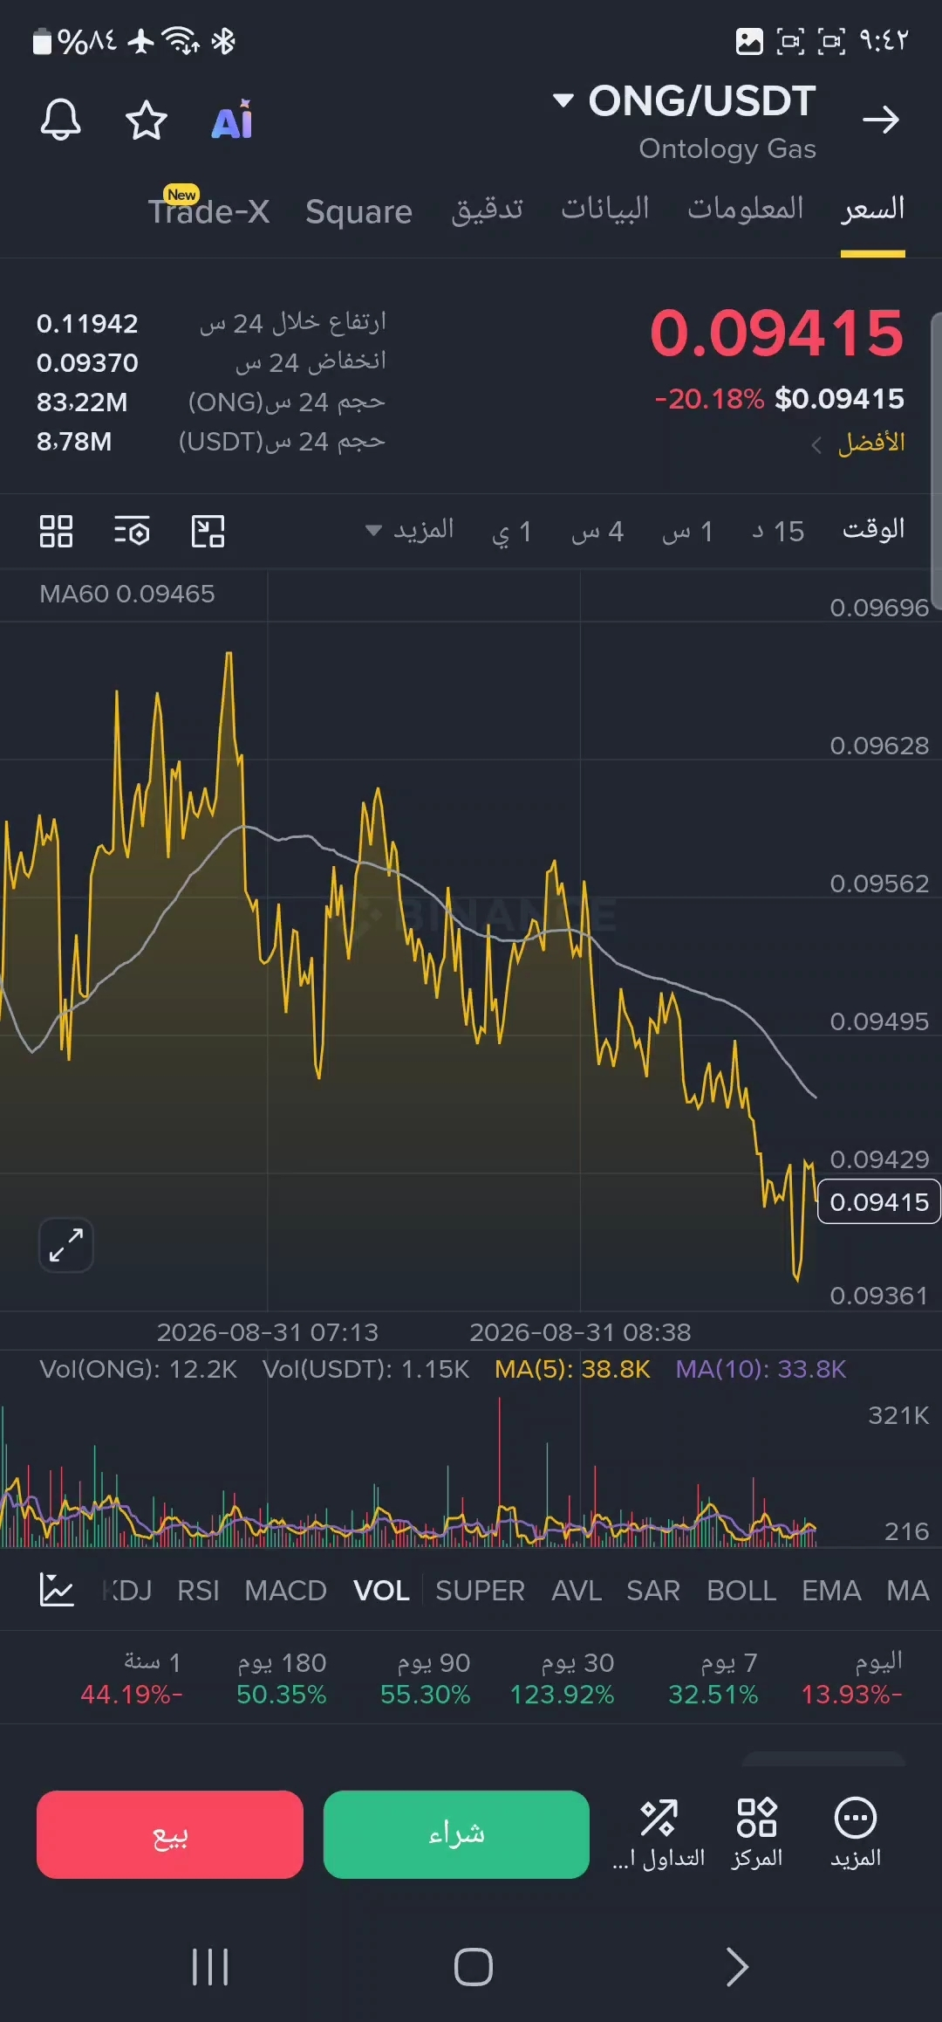The image size is (942, 2022).
Task: Open the indicator chart icon
Action: coord(58,1590)
